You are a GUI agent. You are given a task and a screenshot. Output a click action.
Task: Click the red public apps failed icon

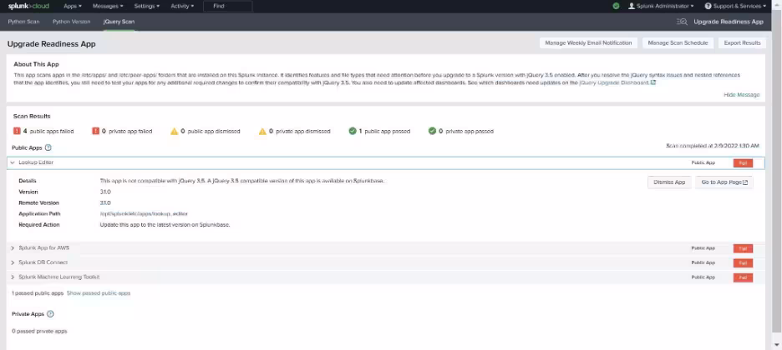click(16, 131)
